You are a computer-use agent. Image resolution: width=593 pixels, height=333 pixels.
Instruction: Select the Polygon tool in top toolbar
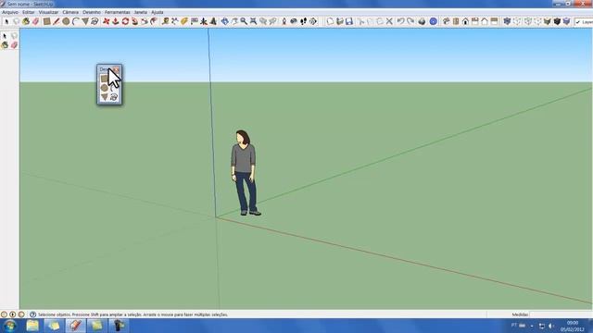click(x=85, y=21)
